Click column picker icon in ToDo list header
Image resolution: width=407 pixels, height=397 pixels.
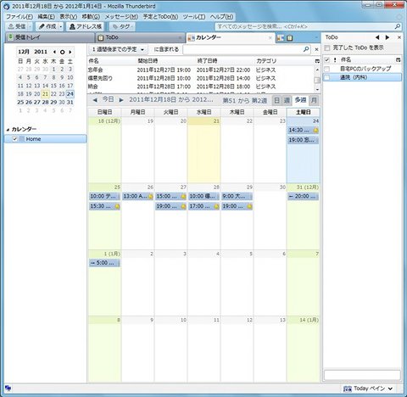[x=398, y=60]
